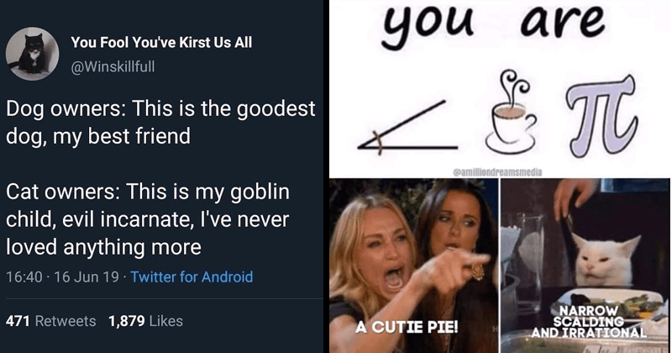The width and height of the screenshot is (672, 353).
Task: Click the "Cat owners" tweet paragraph
Action: [148, 219]
